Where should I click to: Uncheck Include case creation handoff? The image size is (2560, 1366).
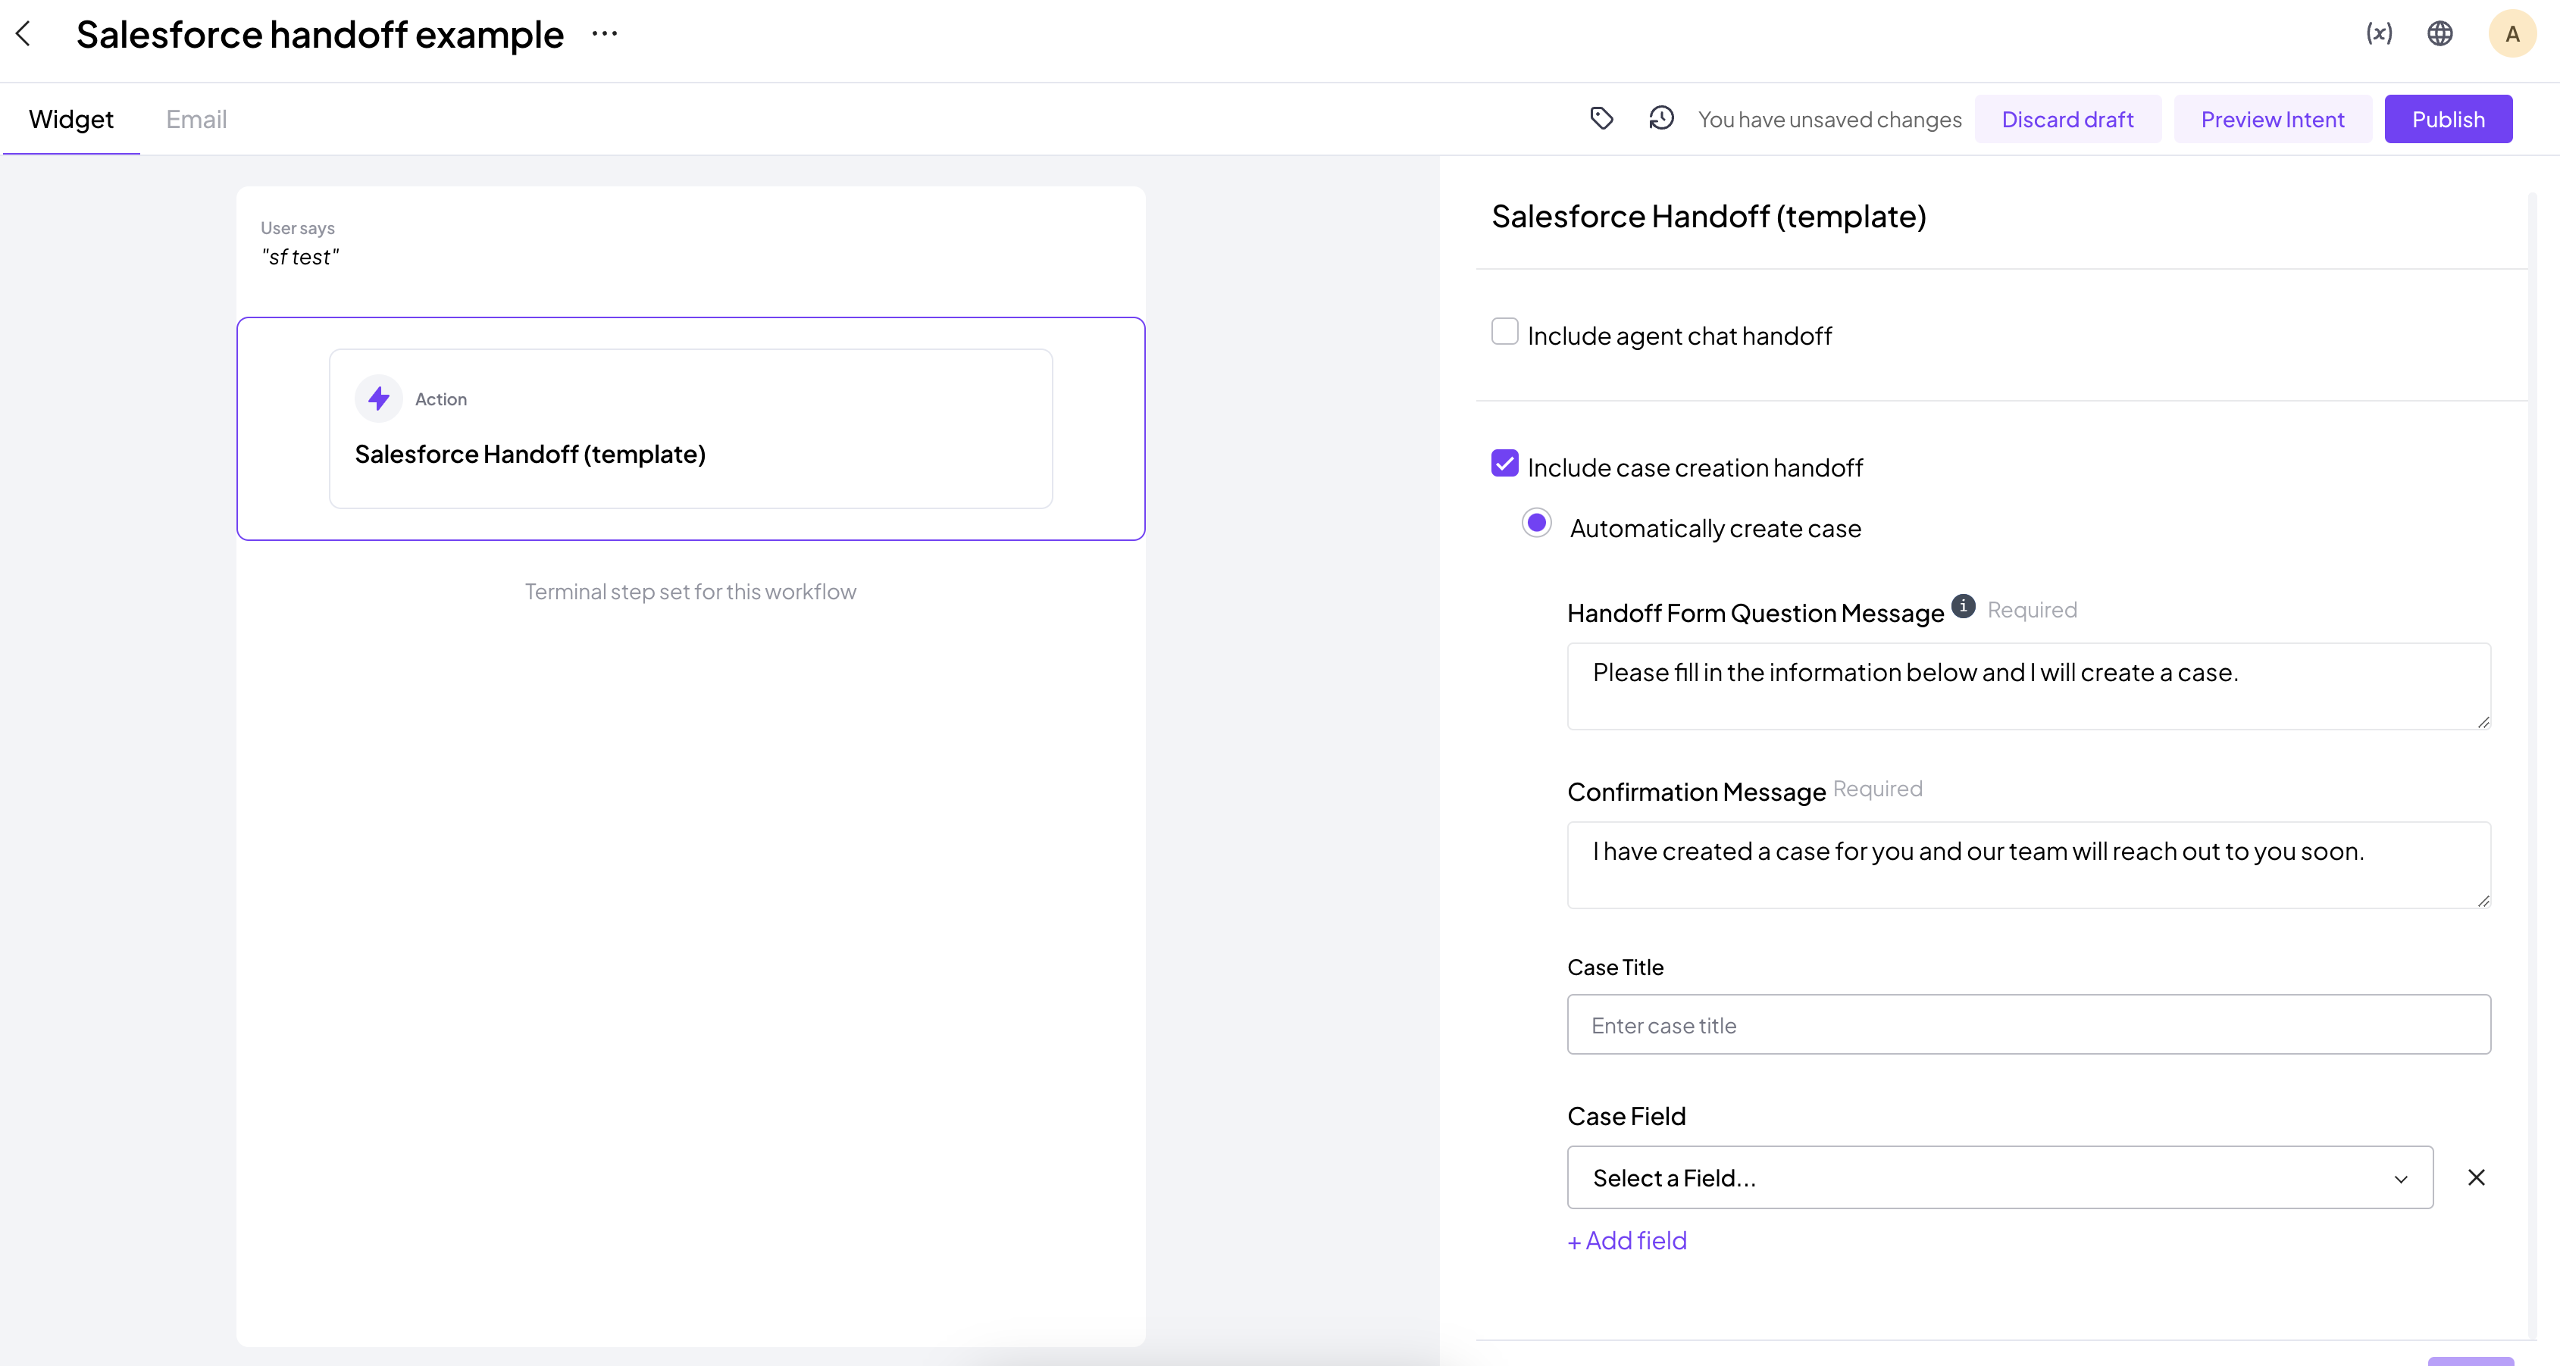click(x=1504, y=463)
